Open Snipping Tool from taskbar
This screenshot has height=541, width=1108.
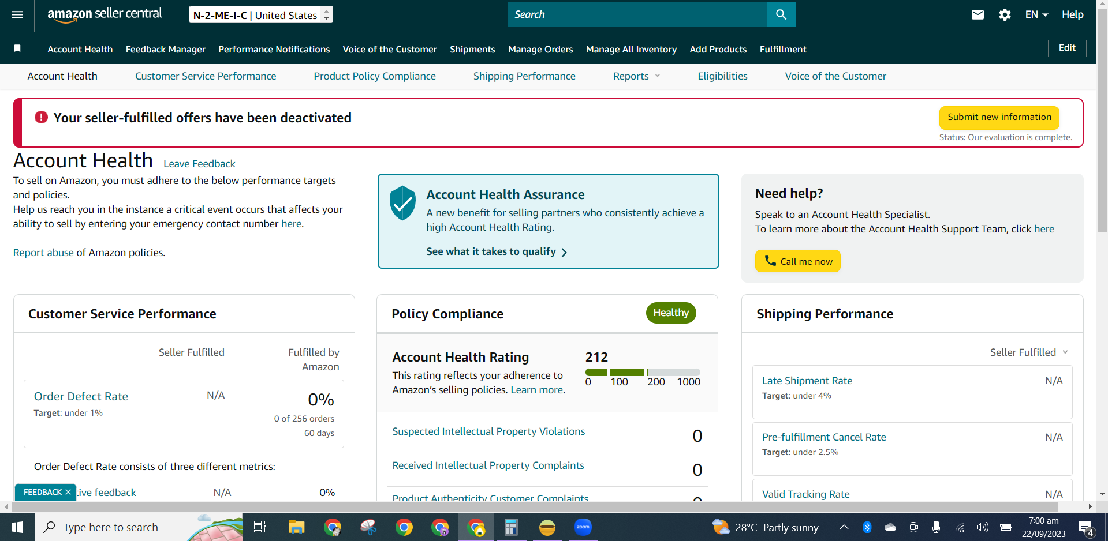pyautogui.click(x=368, y=527)
